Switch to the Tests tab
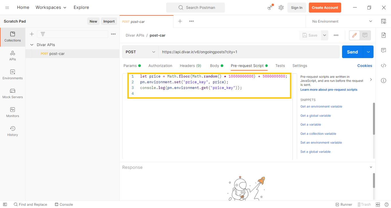 tap(280, 66)
